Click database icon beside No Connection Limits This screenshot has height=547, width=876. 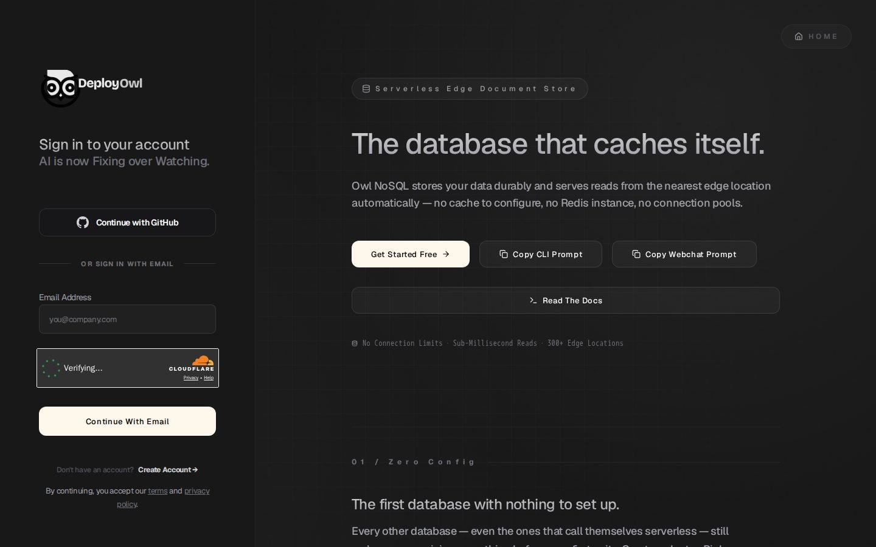[x=355, y=343]
